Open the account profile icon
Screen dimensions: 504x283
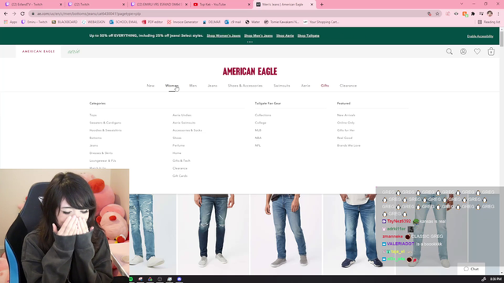click(x=463, y=51)
